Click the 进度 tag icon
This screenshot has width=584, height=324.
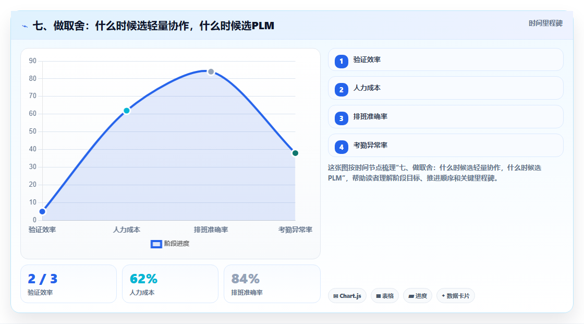[411, 296]
